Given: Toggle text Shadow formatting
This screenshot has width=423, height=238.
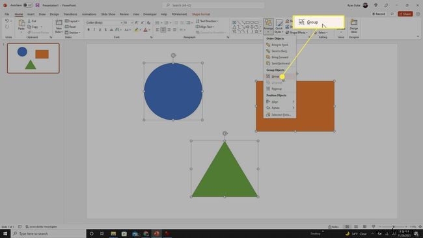Looking at the screenshot, I should tap(105, 30).
